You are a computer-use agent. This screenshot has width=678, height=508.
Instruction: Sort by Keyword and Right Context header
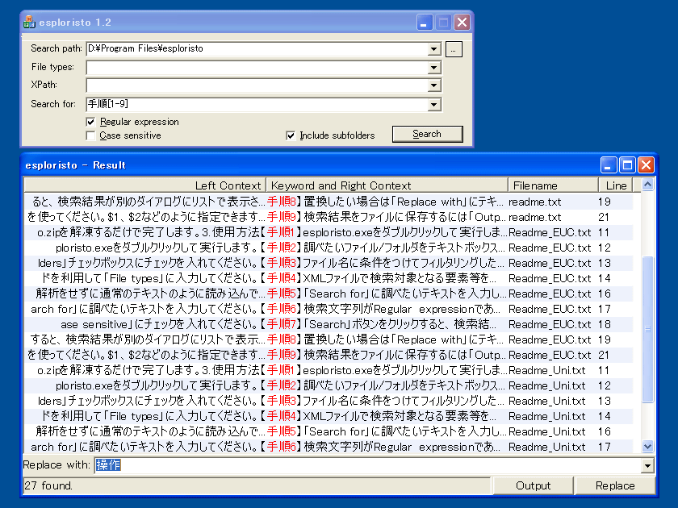(x=387, y=185)
